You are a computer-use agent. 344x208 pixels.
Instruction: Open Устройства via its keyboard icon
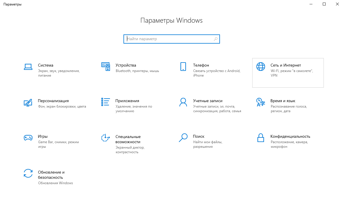pyautogui.click(x=105, y=67)
